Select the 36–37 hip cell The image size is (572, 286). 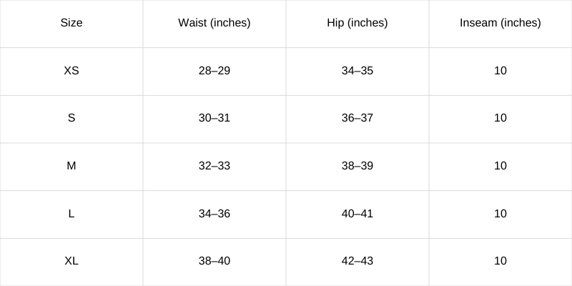357,119
